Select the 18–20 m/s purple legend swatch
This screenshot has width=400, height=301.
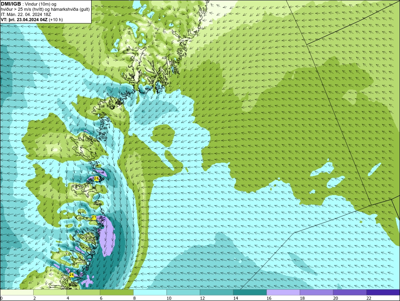316,292
